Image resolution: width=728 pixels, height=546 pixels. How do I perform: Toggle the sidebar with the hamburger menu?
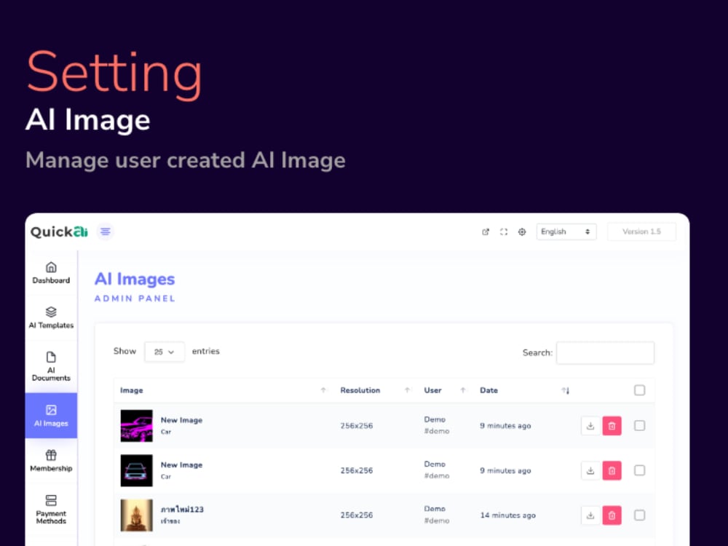coord(105,231)
